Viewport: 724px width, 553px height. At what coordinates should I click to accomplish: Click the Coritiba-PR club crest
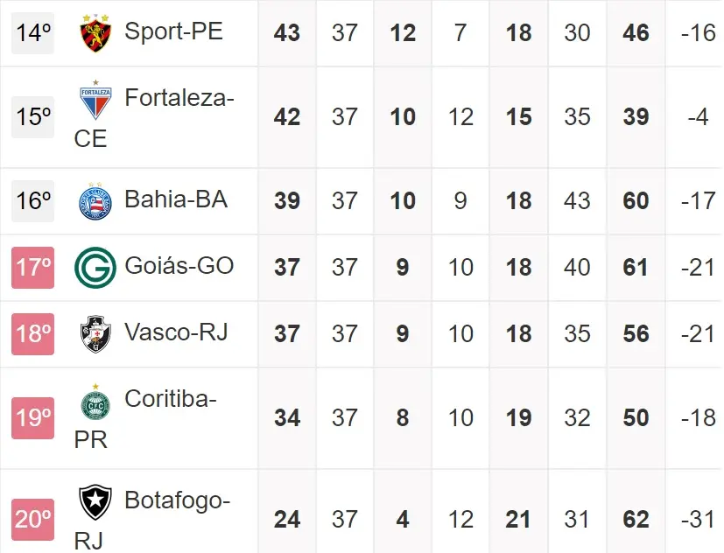[95, 403]
